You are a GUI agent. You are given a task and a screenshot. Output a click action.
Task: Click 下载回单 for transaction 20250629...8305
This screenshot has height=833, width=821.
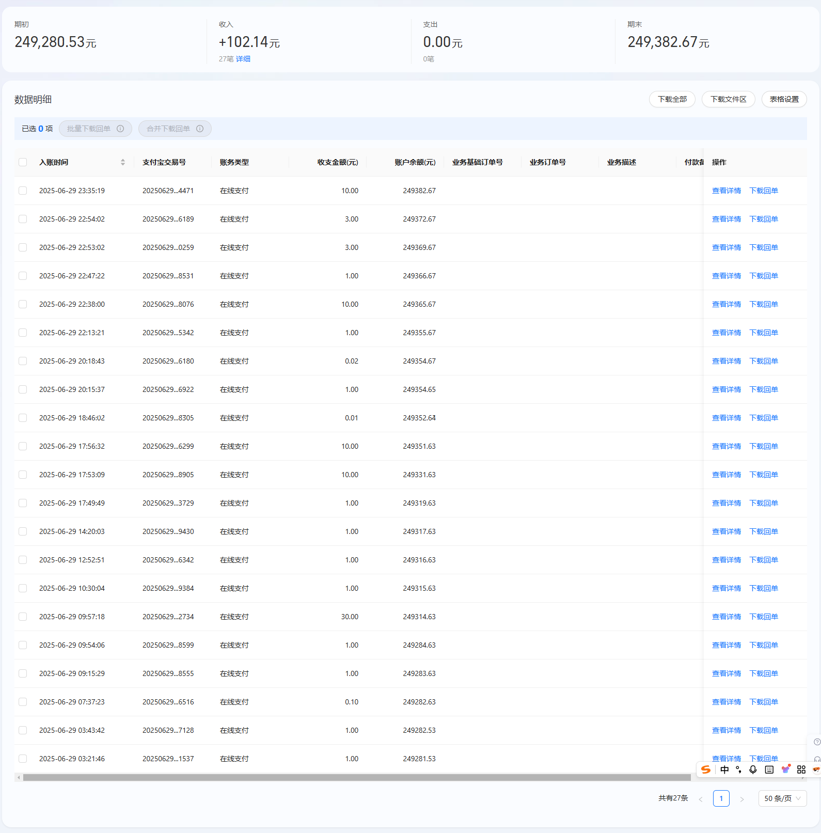[764, 418]
